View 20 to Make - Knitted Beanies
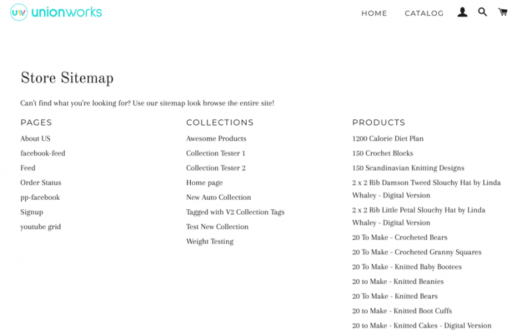This screenshot has height=334, width=532. click(398, 282)
